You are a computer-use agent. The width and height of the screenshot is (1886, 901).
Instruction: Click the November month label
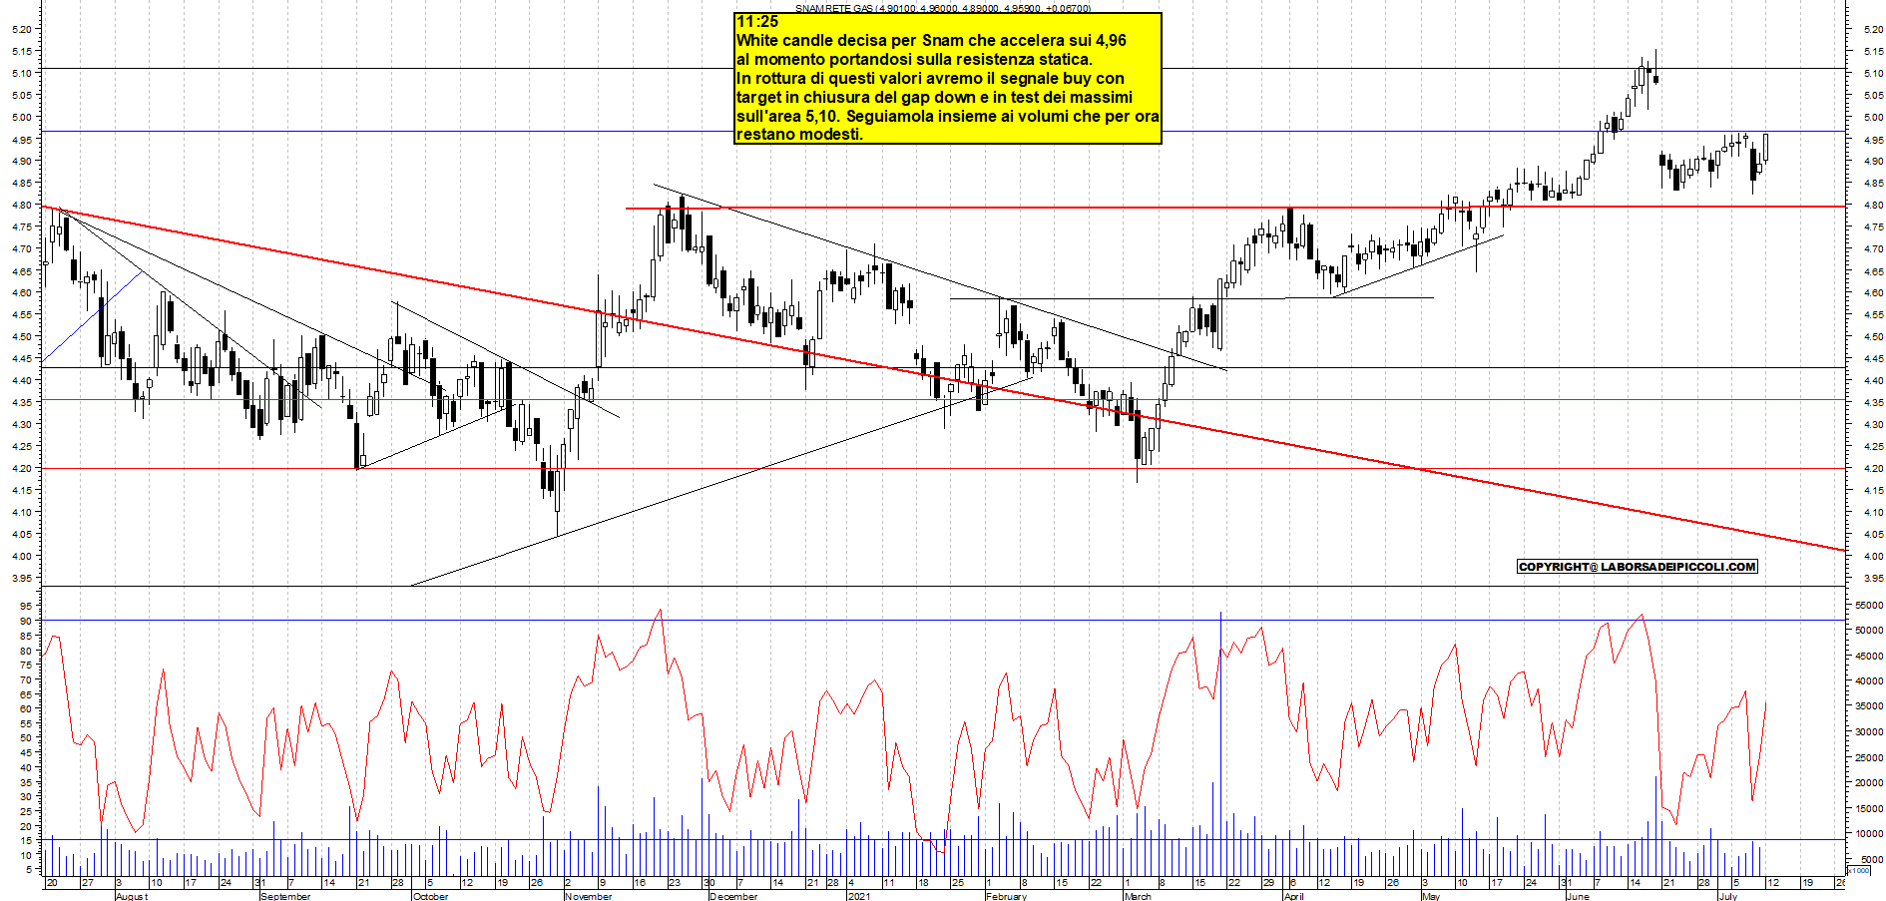[588, 896]
